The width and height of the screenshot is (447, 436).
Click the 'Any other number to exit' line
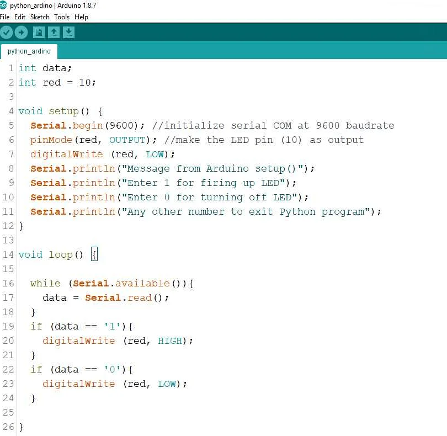pyautogui.click(x=206, y=211)
